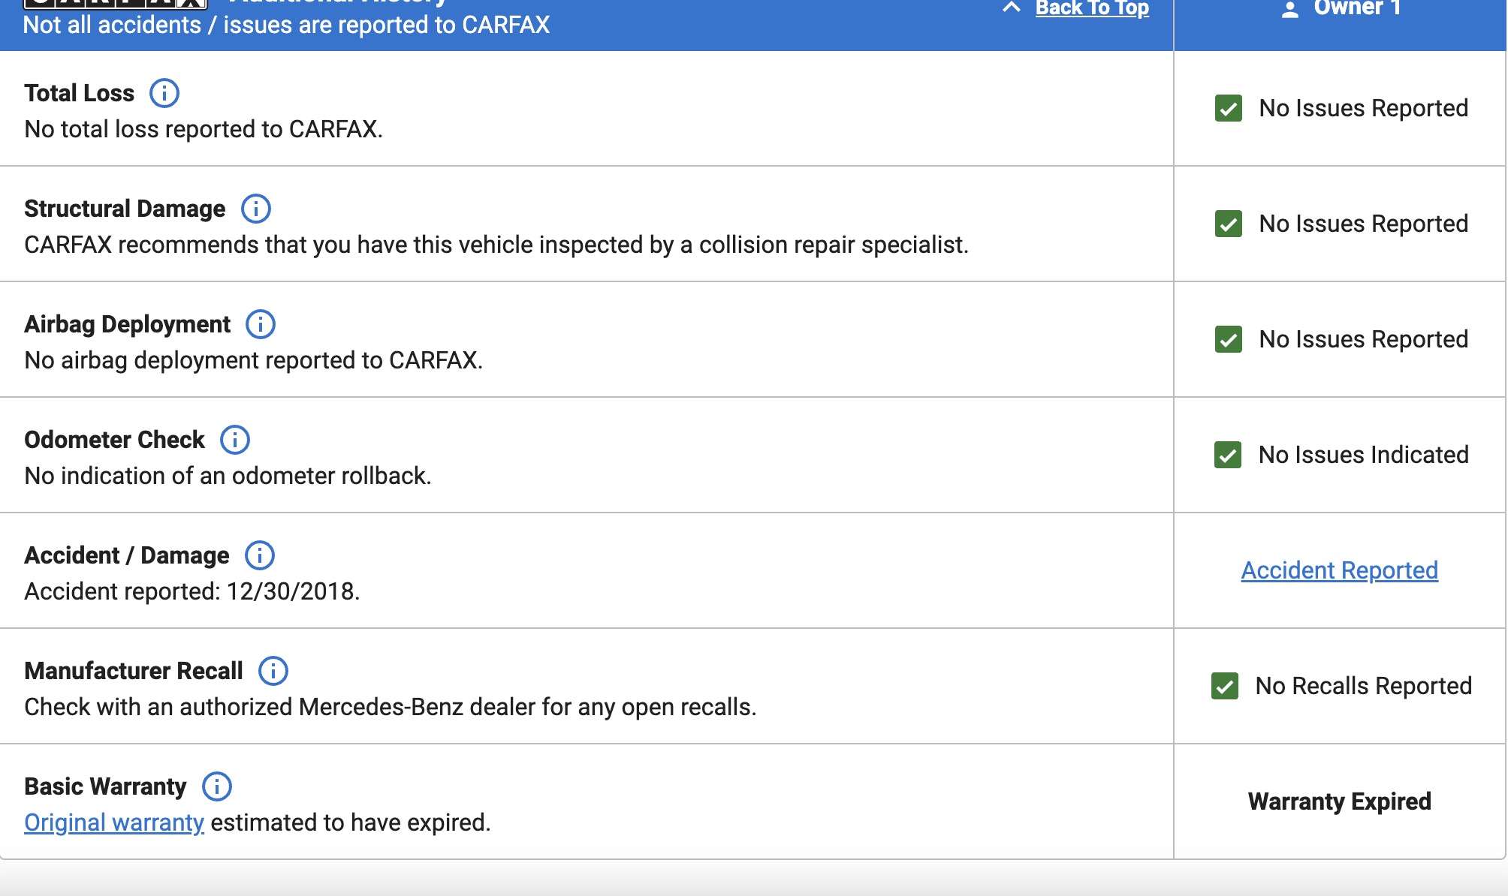Click Basic Warranty info icon
This screenshot has height=896, width=1508.
[x=217, y=786]
